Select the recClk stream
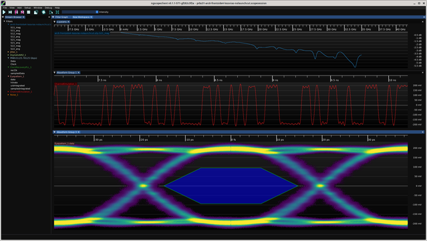427x241 pixels. [x=13, y=70]
